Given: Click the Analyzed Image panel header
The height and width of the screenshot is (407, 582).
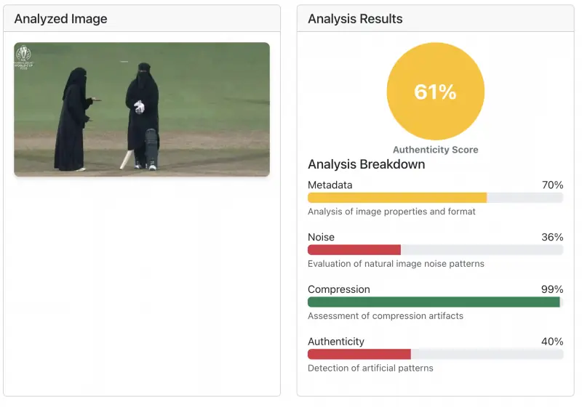Looking at the screenshot, I should [60, 19].
